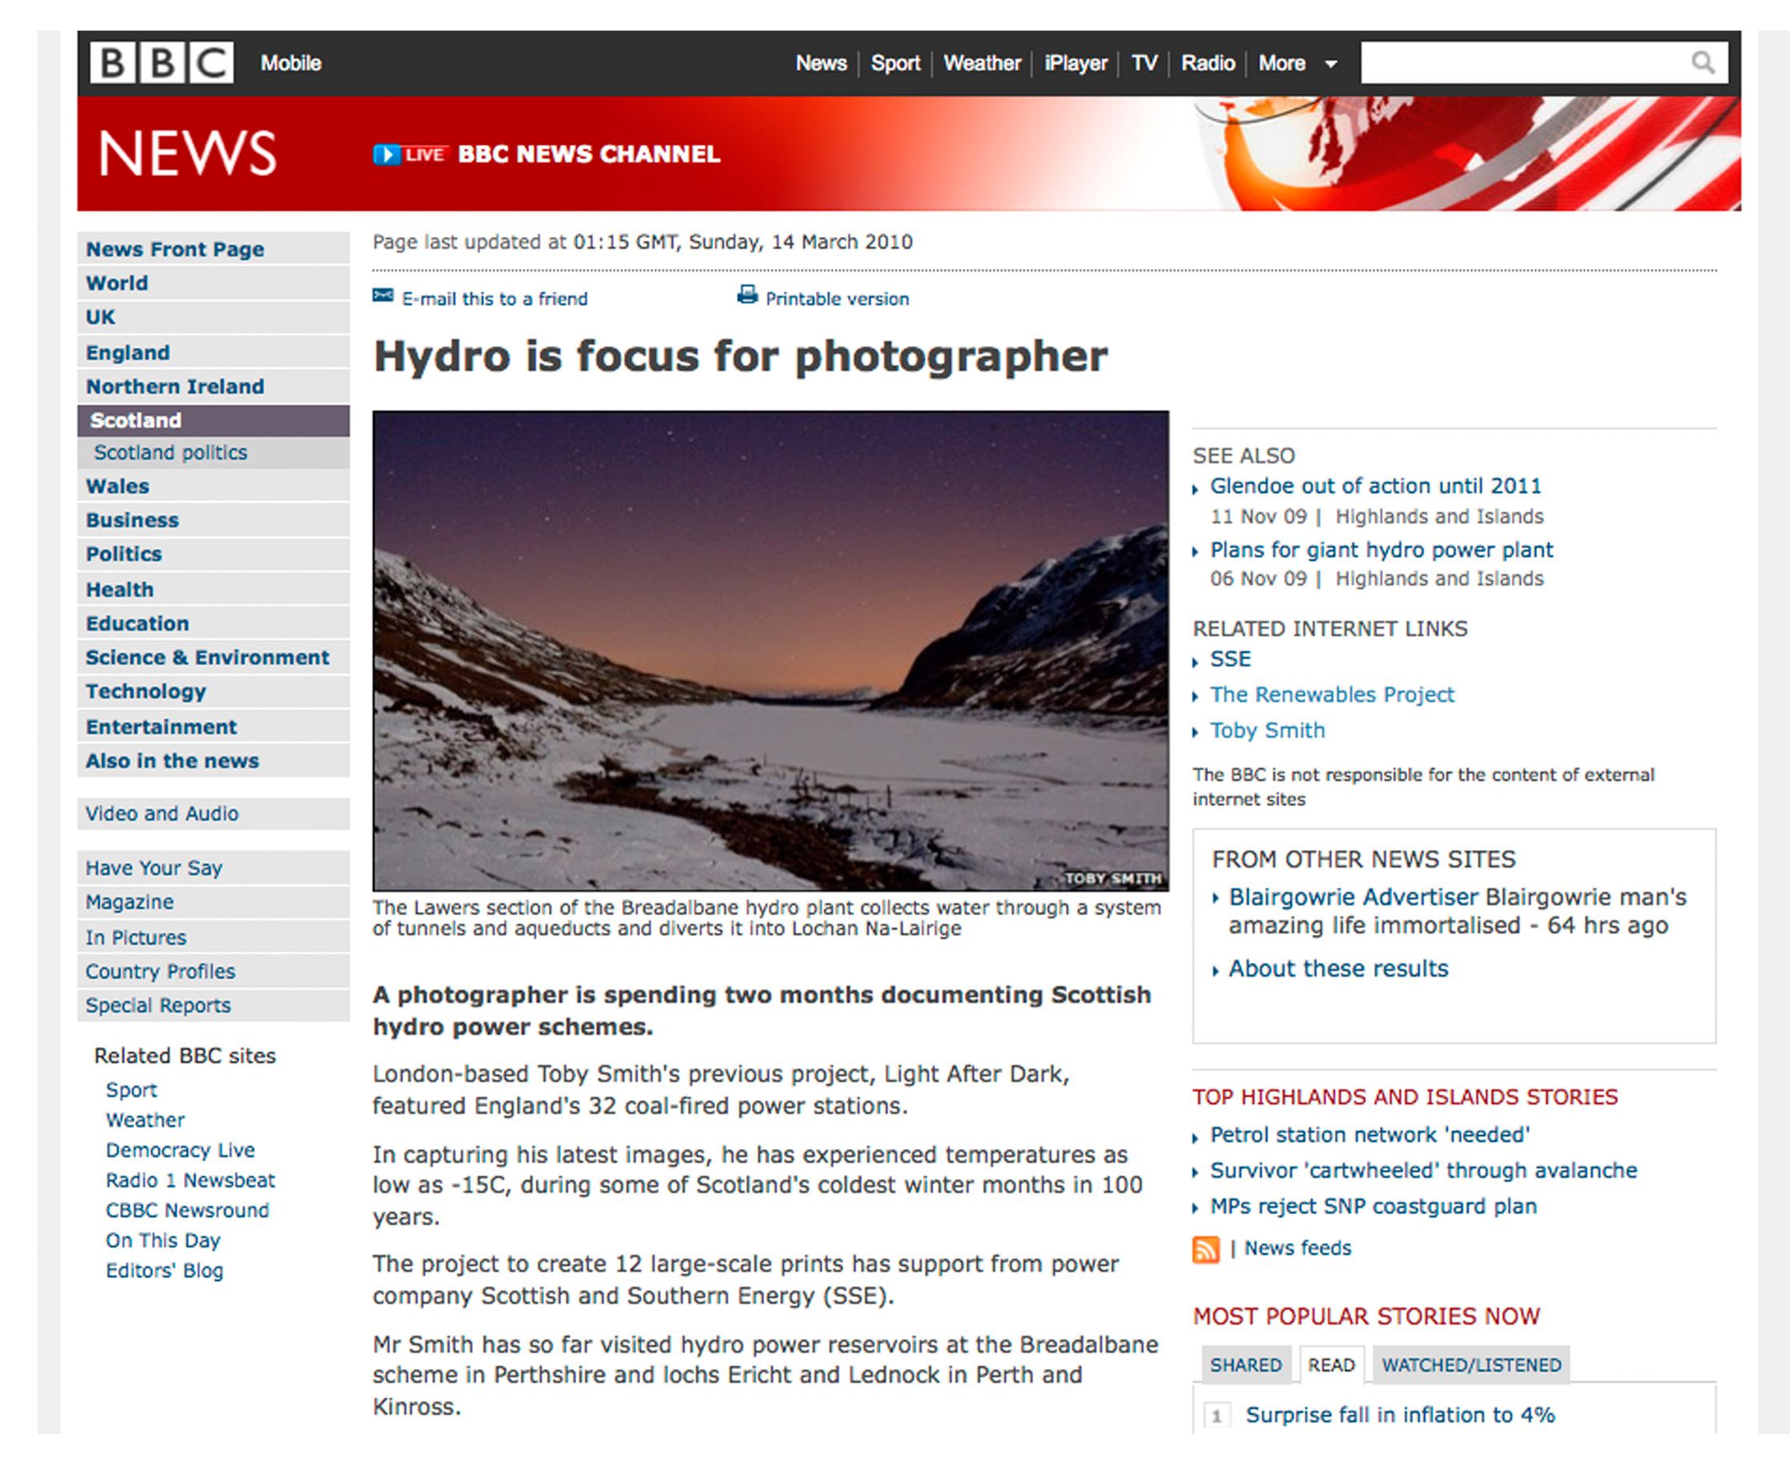This screenshot has width=1790, height=1461.
Task: Click the search magnifying glass icon
Action: point(1701,63)
